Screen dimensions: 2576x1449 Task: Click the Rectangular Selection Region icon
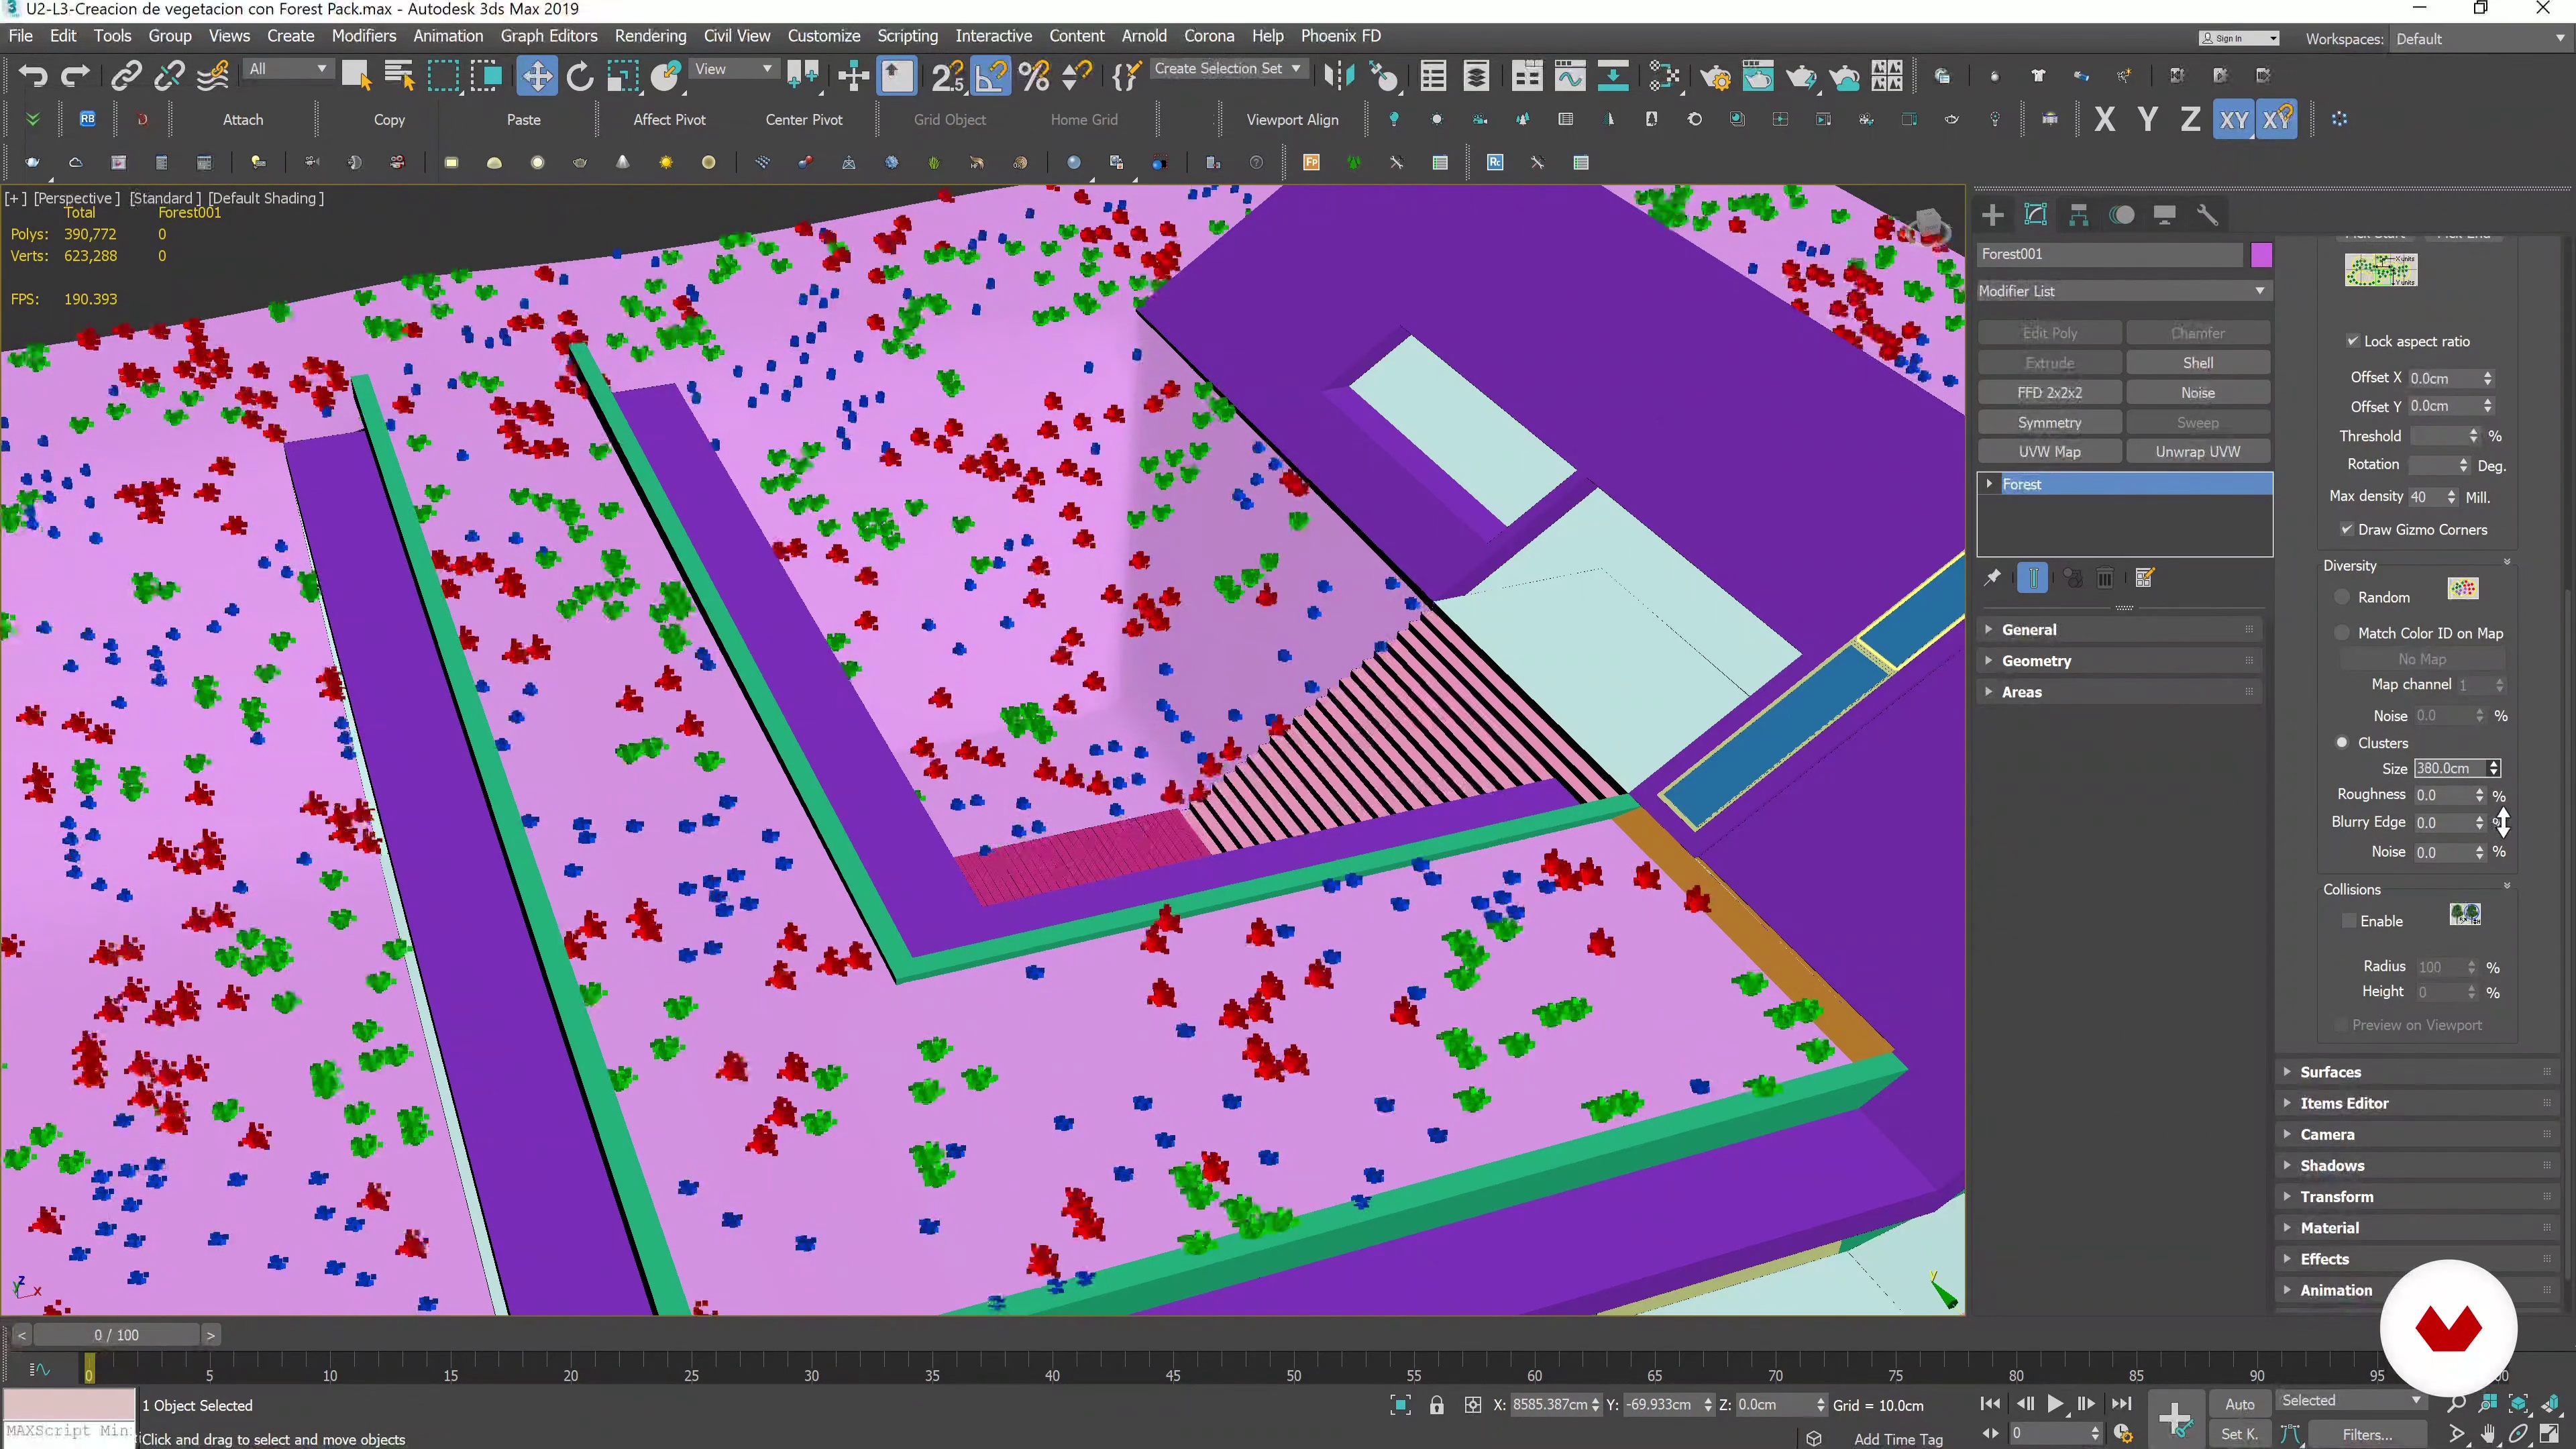tap(443, 76)
